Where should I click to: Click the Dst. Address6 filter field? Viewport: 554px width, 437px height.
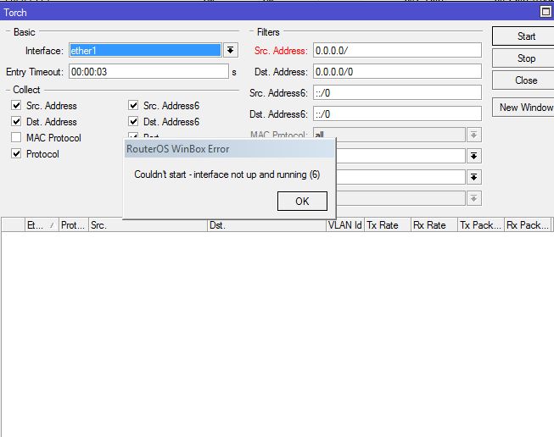[397, 114]
